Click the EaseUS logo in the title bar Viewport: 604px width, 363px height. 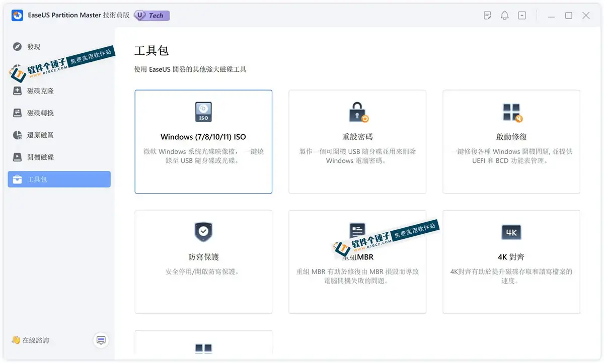pos(17,16)
